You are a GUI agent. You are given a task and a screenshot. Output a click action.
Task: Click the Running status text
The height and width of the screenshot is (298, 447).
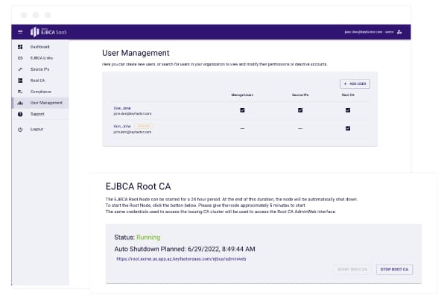148,237
